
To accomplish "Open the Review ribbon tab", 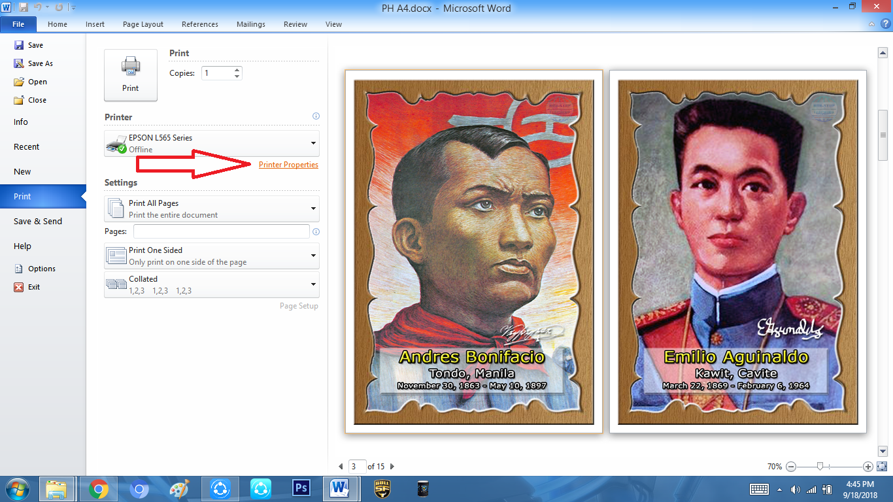I will [x=295, y=24].
